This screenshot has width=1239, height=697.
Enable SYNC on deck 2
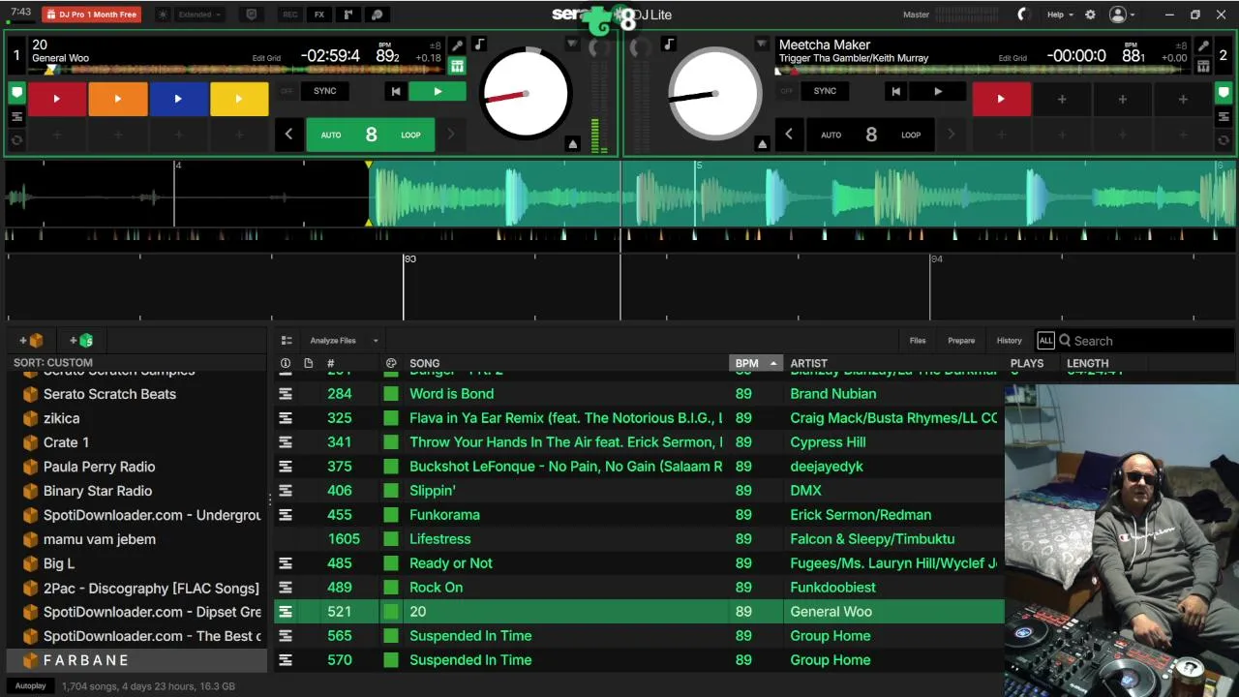(x=825, y=91)
